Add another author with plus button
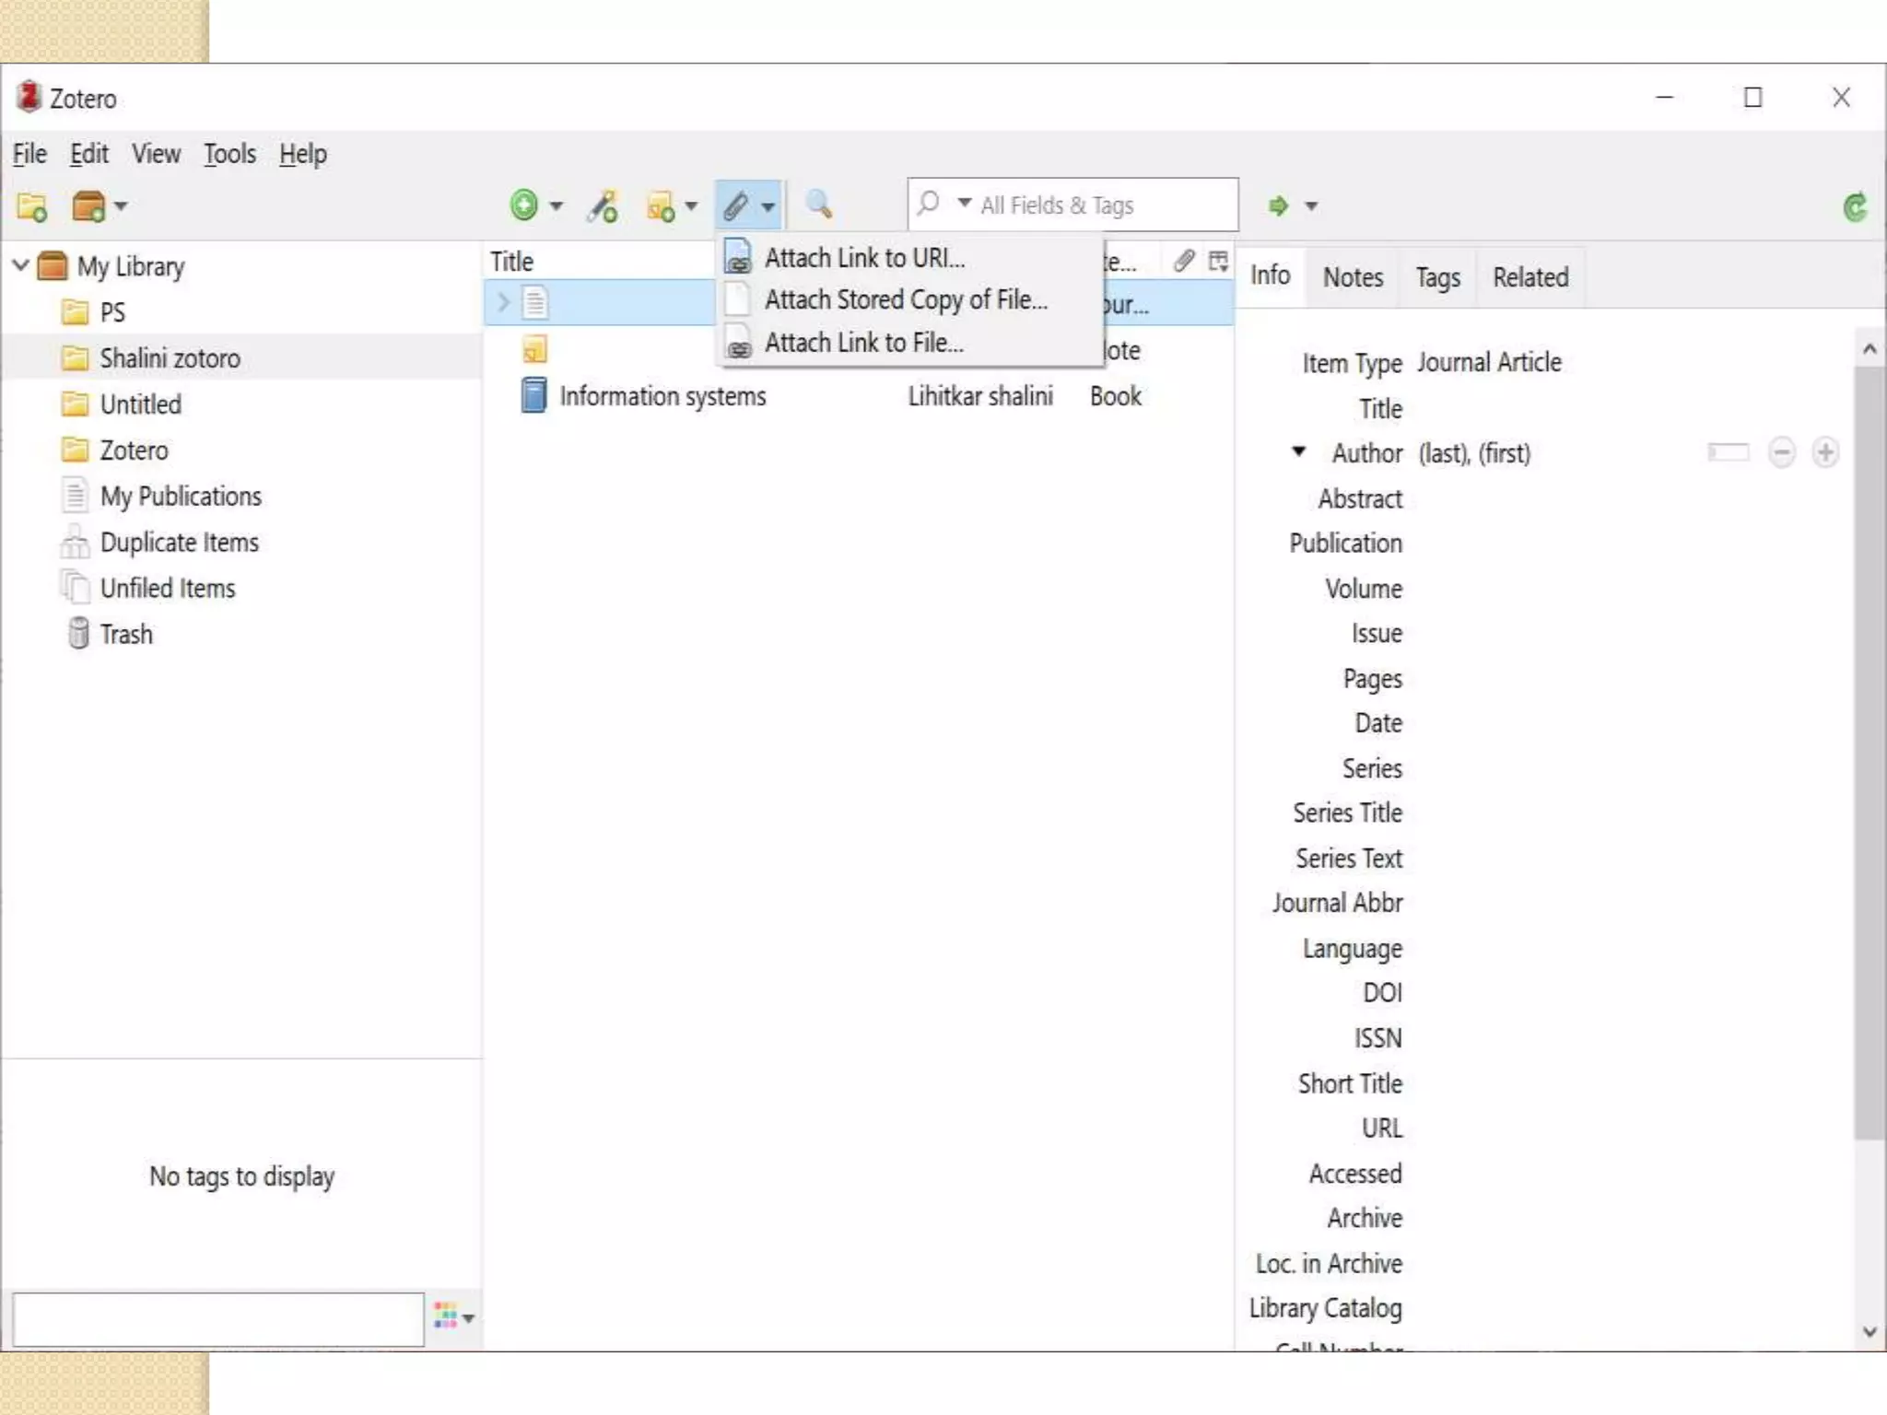 pyautogui.click(x=1825, y=452)
